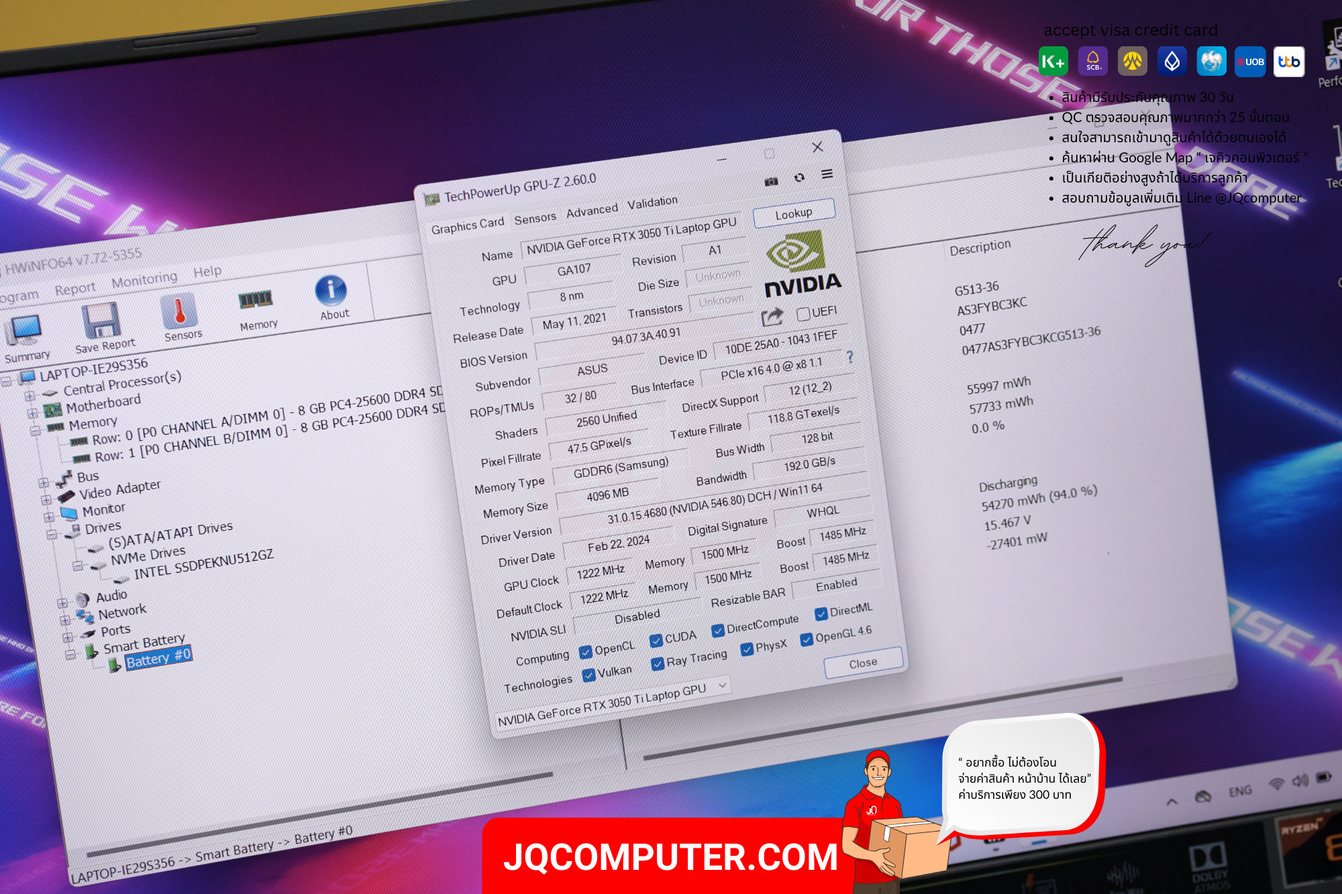Click the battery tray icon on taskbar
Screen dimensions: 1342x894
pyautogui.click(x=1324, y=777)
